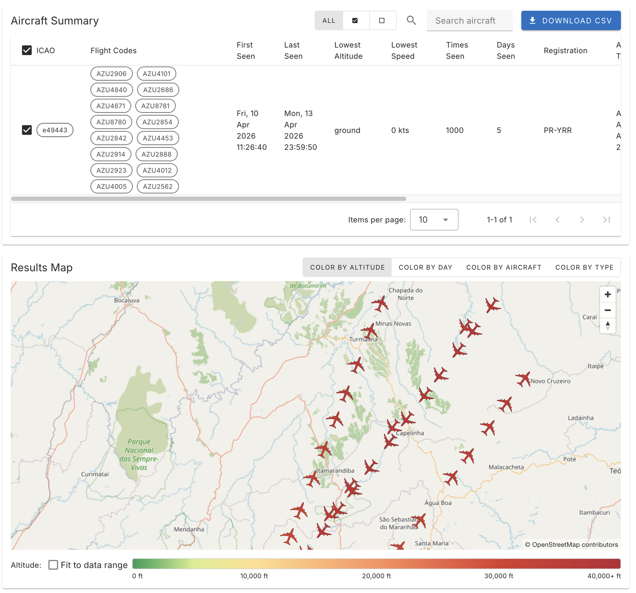Click aircraft marker near Chapada do Norte
Viewport: 636px width, 593px height.
380,304
